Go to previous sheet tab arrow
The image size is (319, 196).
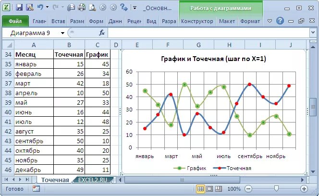pos(13,180)
